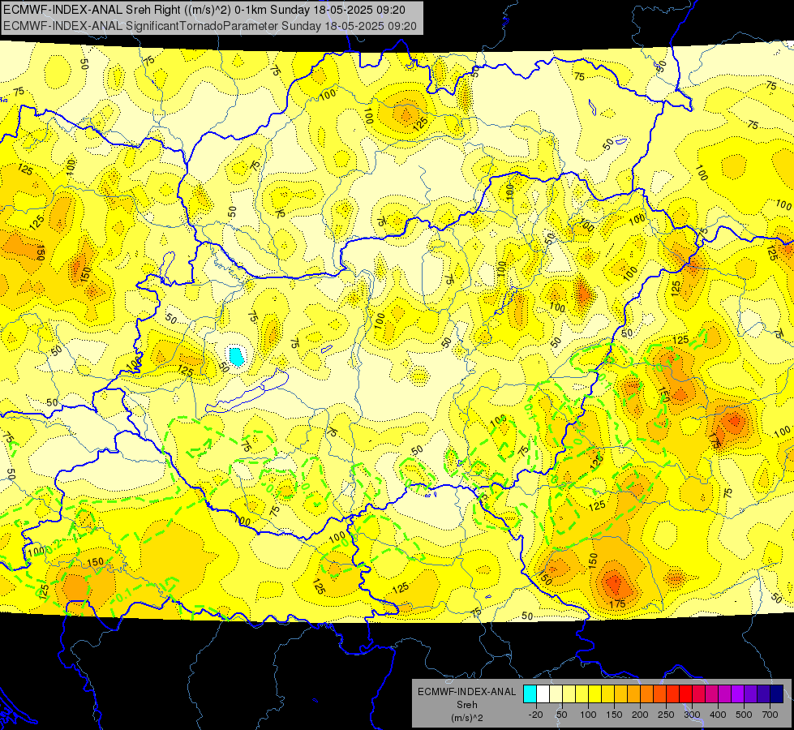Click the Sreh Right 0-1km title line
The height and width of the screenshot is (730, 794).
[204, 10]
